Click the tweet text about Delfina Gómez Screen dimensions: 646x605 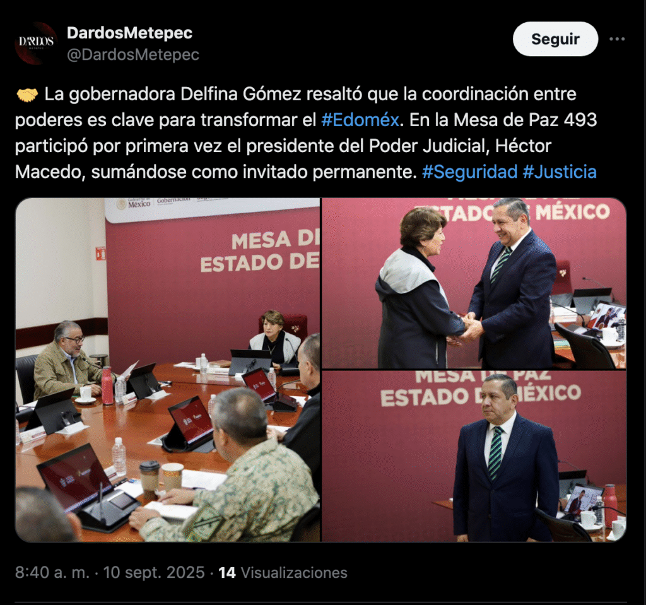(x=306, y=132)
